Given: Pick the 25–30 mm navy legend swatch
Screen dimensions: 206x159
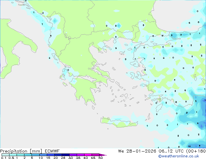Looking at the screenshot, I should [x=65, y=155].
